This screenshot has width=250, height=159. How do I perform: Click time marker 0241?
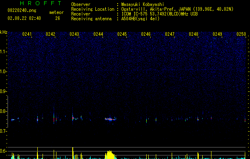[27, 34]
